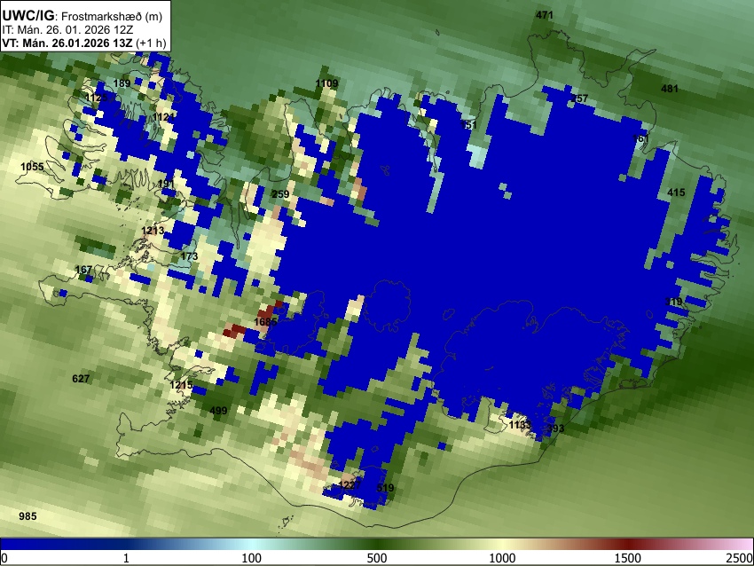Click the map value 519

(385, 488)
